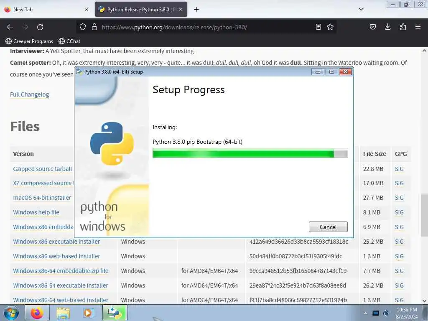Select the MD5 hash 412a649d36626d33b8ca5593cf18318c
Image resolution: width=428 pixels, height=321 pixels.
tap(298, 242)
